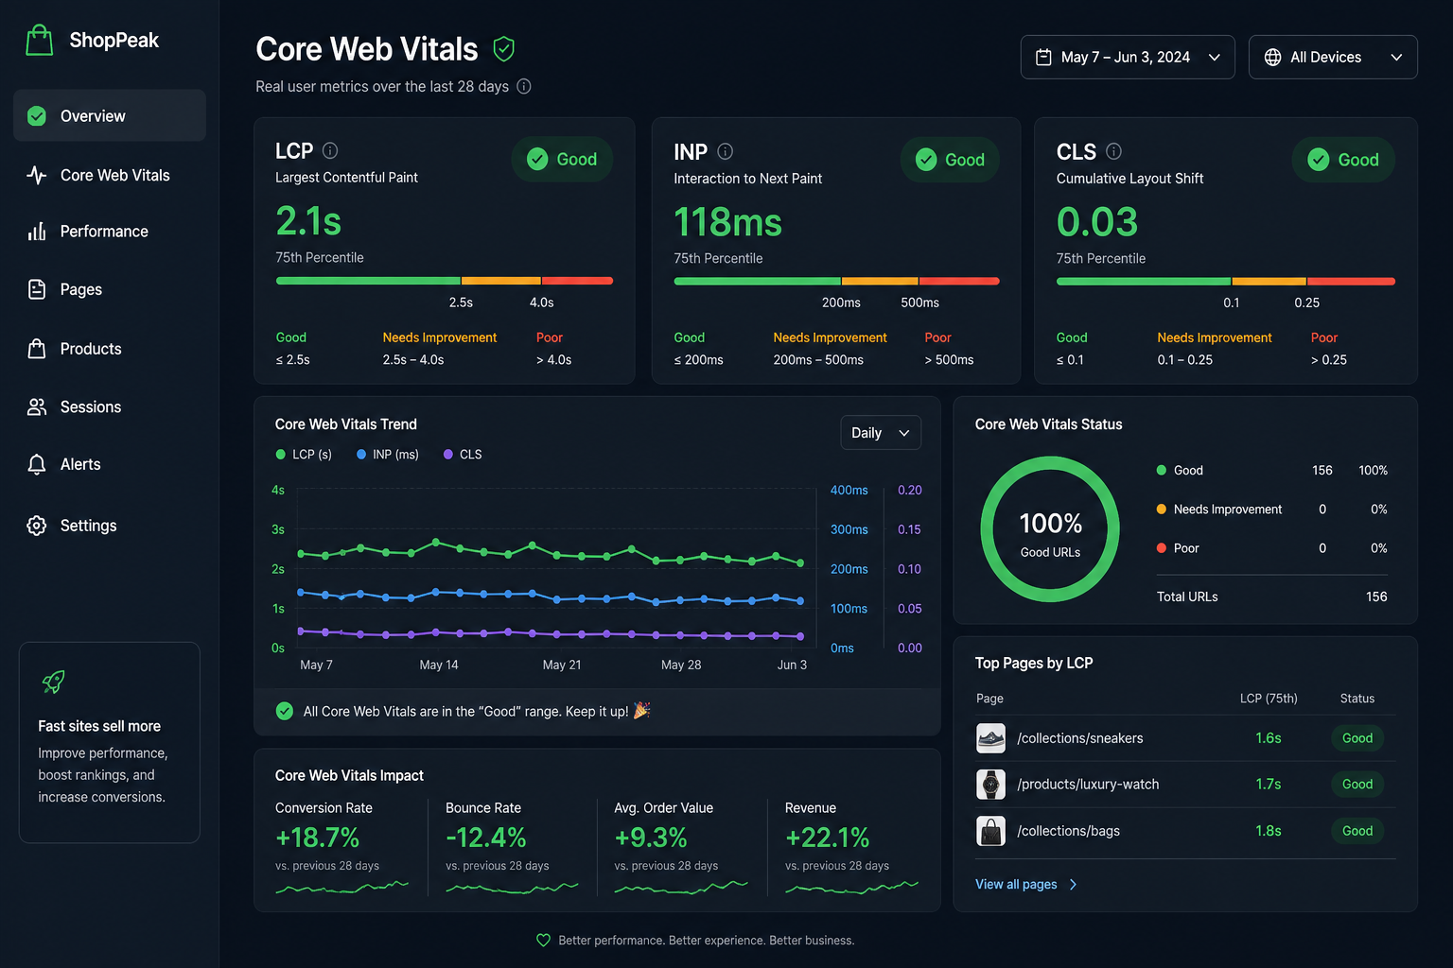Click the party popper emoji
The width and height of the screenshot is (1453, 968).
coord(641,710)
